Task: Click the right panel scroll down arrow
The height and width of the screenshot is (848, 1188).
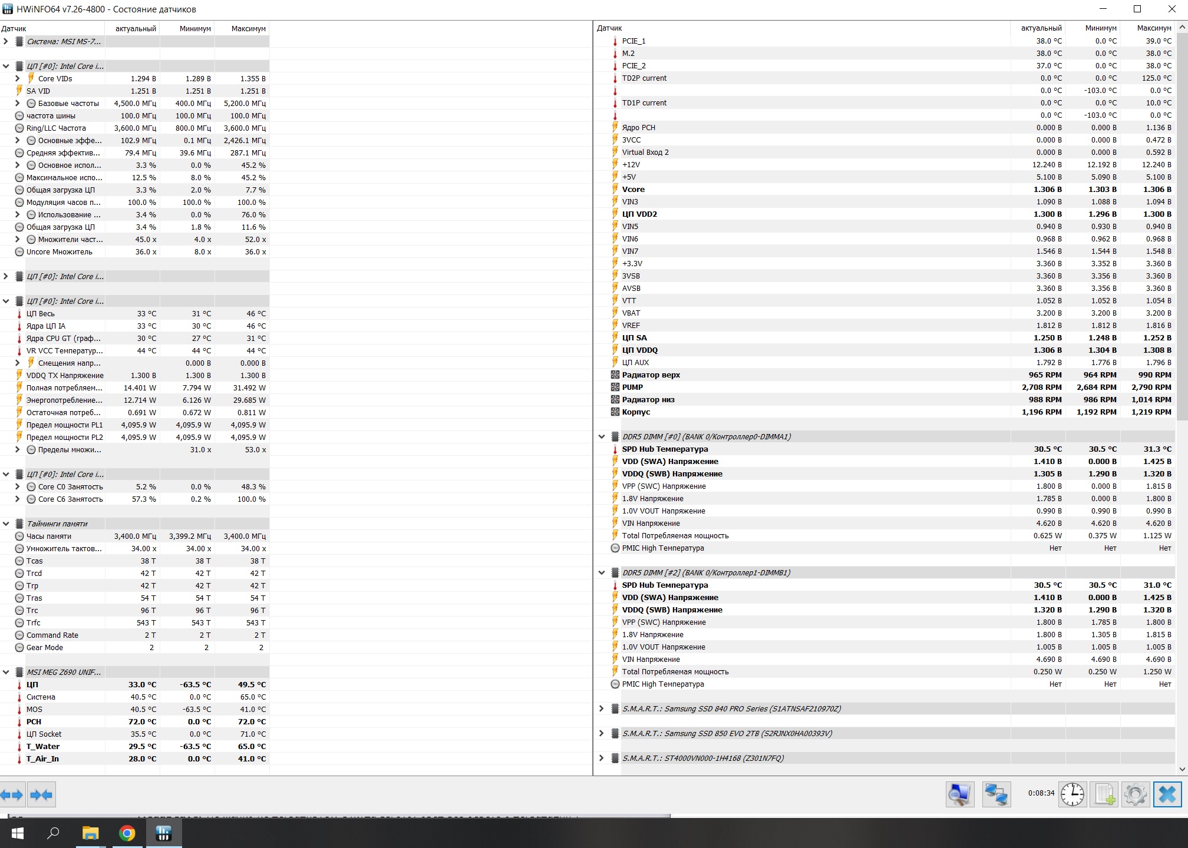Action: click(1182, 769)
